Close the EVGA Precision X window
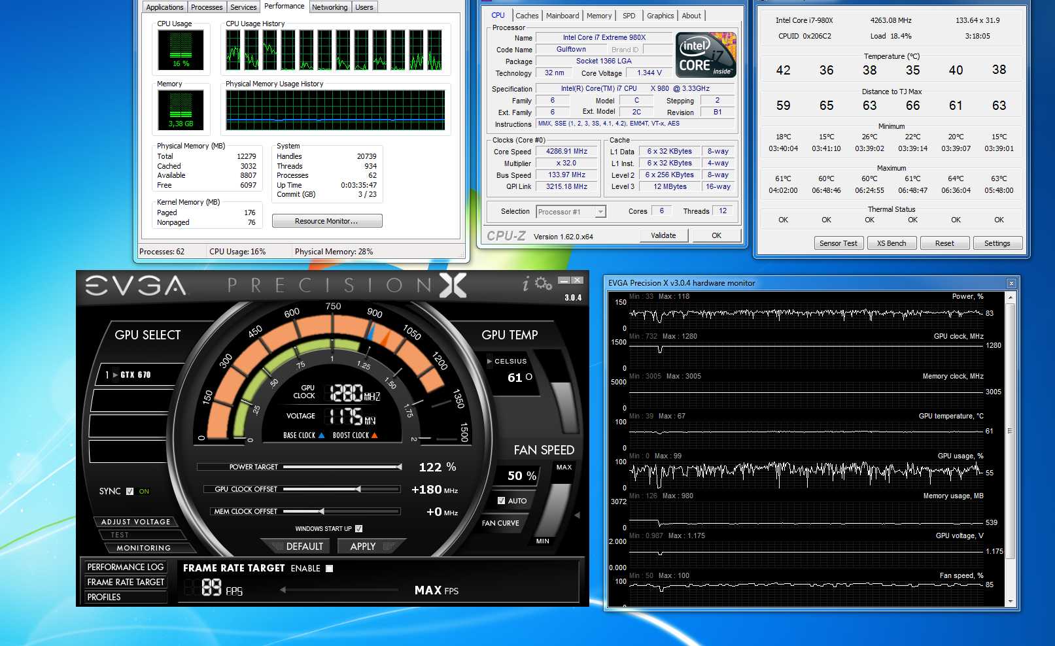 (x=577, y=280)
